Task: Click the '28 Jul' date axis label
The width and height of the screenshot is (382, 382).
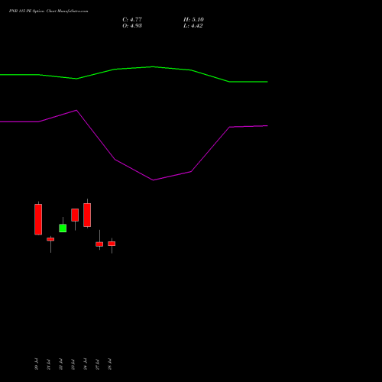Action: pos(110,364)
